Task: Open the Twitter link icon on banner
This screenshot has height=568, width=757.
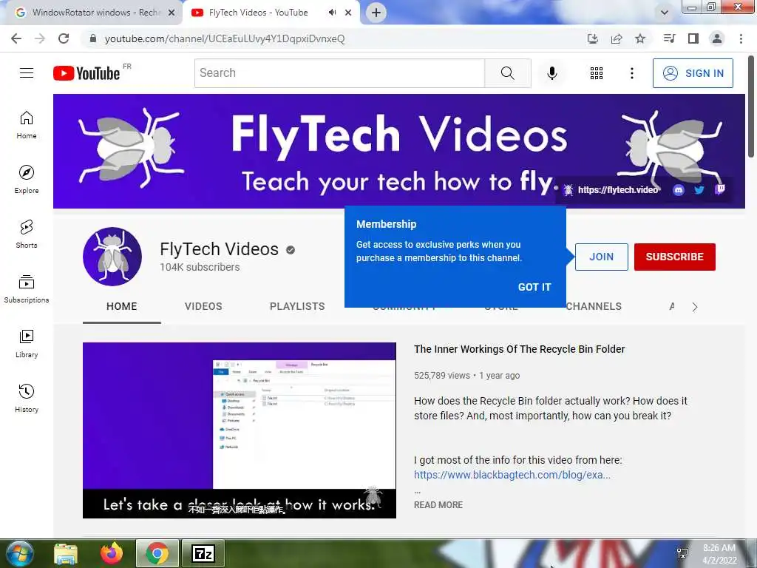Action: 699,190
